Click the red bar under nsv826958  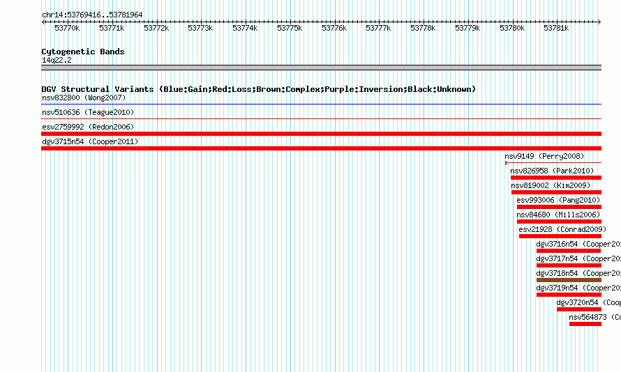[x=556, y=178]
